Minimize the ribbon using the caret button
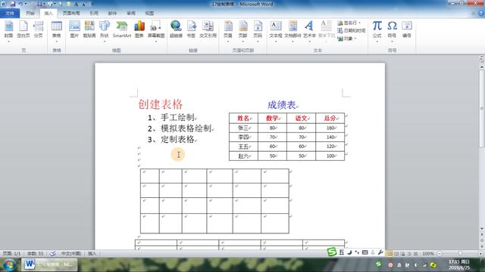The width and height of the screenshot is (485, 272). pyautogui.click(x=474, y=14)
